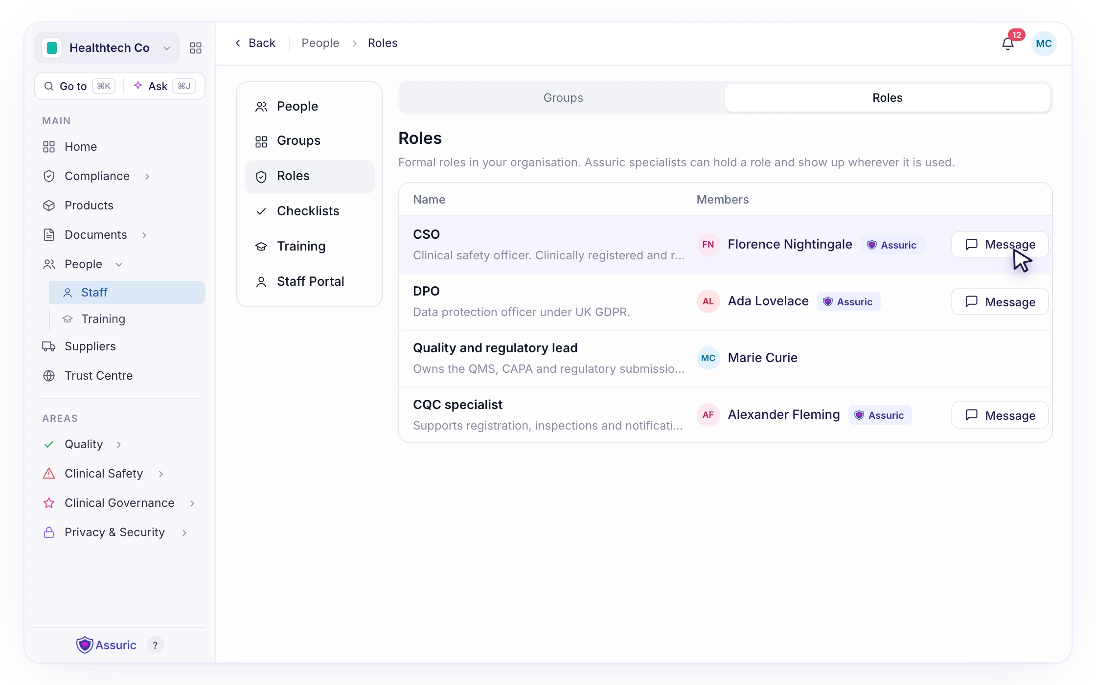Open Checklists in the People submenu
This screenshot has width=1096, height=685.
pos(309,211)
